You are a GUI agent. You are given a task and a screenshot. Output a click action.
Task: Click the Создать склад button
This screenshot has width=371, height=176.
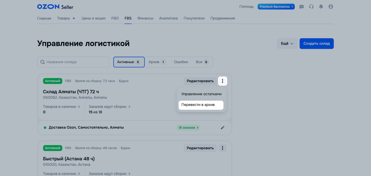tap(316, 44)
